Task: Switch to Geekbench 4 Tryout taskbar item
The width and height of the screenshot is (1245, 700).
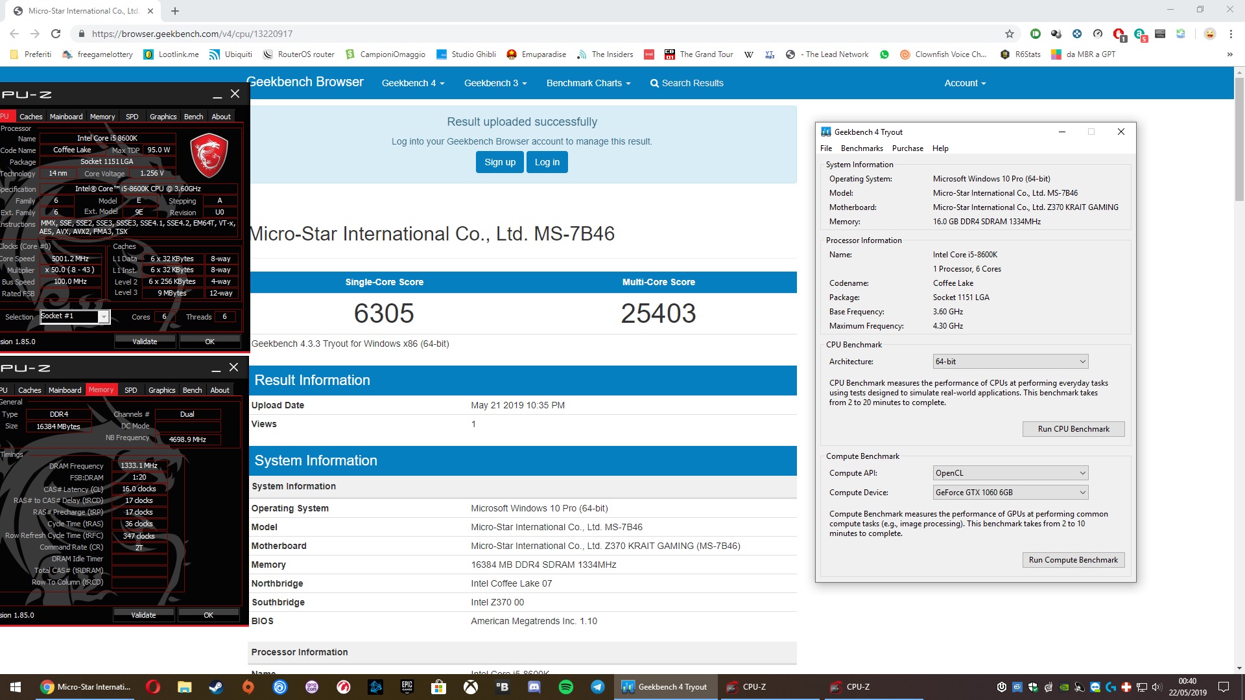Action: click(x=666, y=687)
